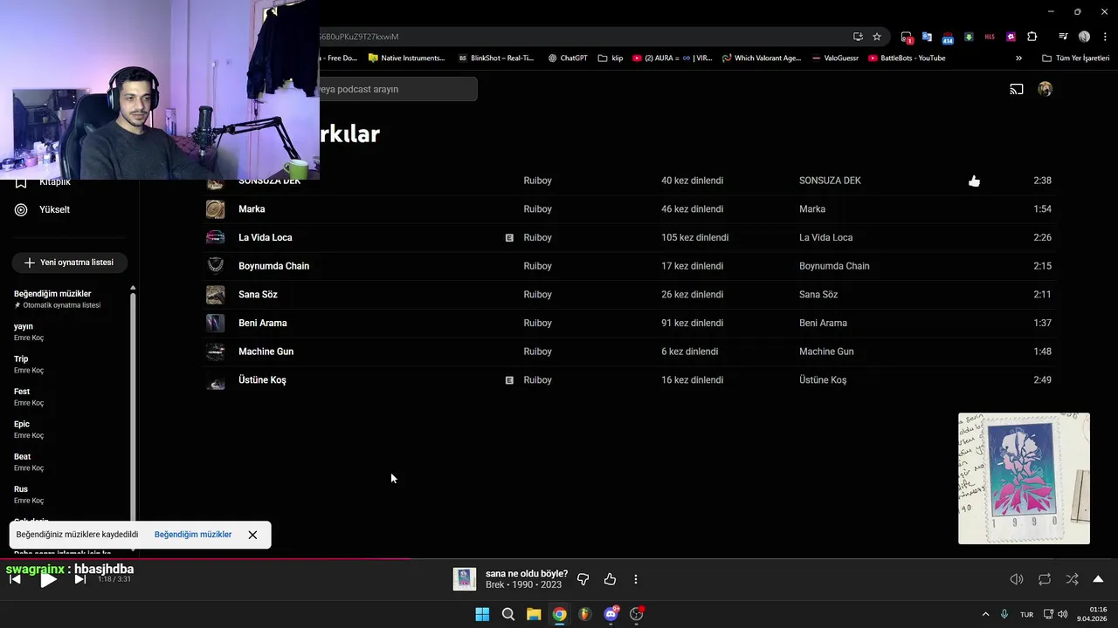
Task: Open the Chrome profile avatar
Action: coord(1084,37)
